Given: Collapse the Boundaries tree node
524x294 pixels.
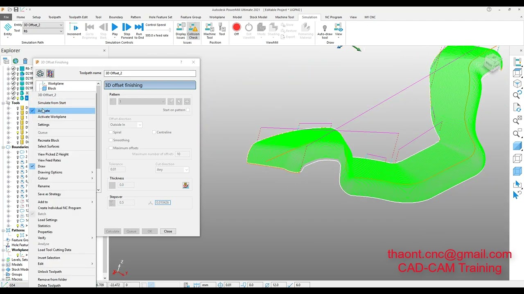Looking at the screenshot, I should (x=3, y=147).
